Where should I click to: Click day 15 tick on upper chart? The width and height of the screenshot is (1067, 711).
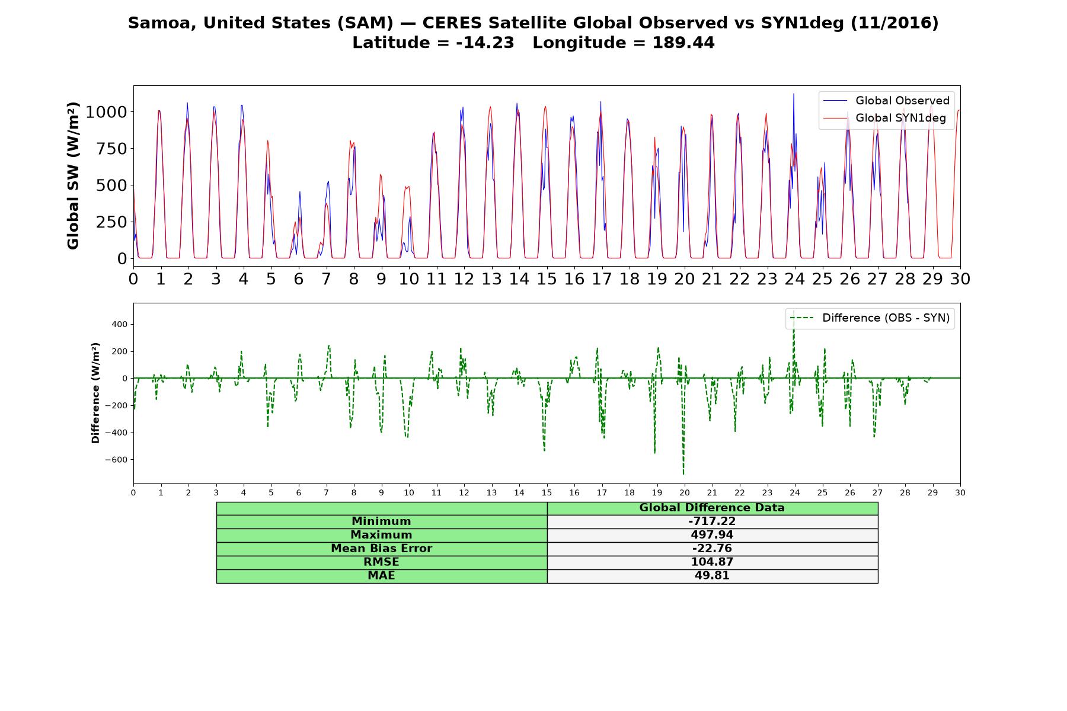[x=547, y=279]
